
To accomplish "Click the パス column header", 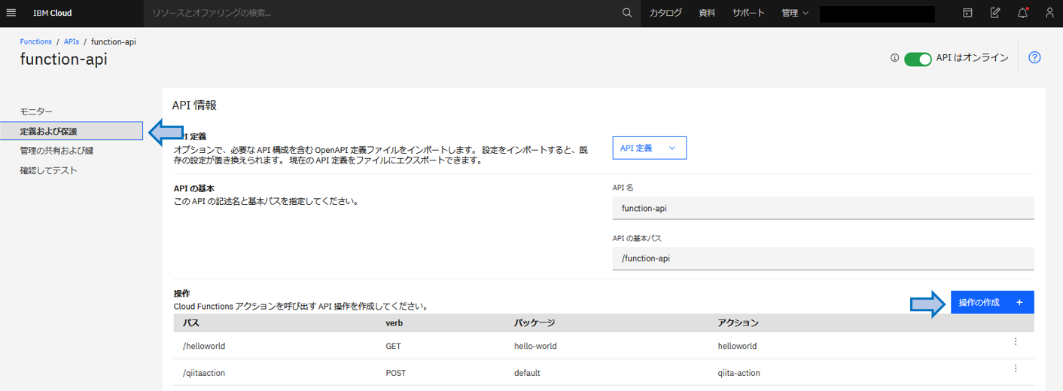I will (x=191, y=322).
